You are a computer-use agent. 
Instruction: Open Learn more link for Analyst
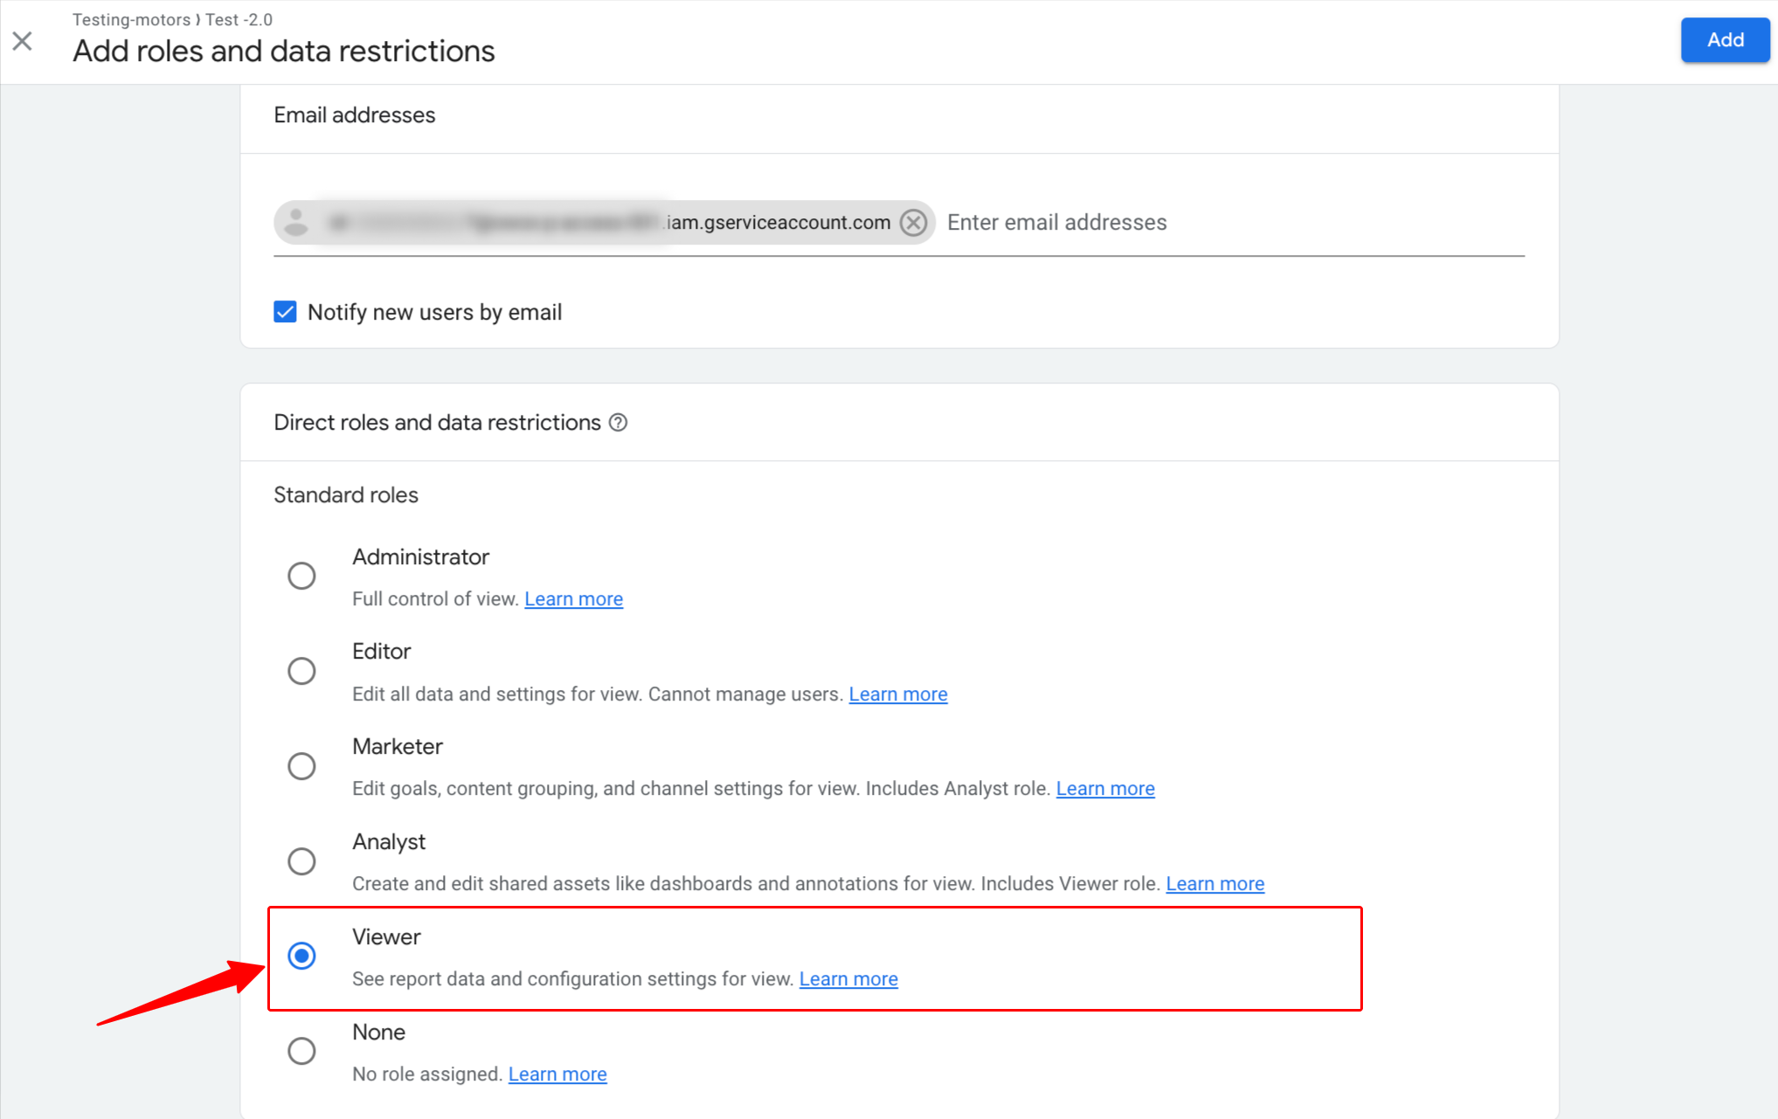pos(1215,884)
